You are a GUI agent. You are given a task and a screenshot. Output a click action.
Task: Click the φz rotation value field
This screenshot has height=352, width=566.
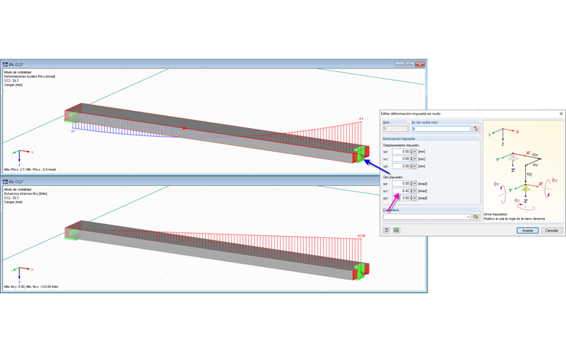tap(401, 198)
